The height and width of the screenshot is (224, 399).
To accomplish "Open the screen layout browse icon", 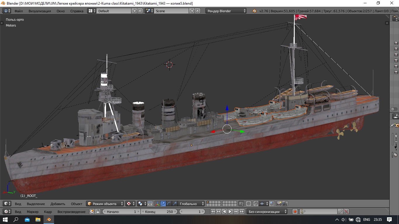I will tap(92, 11).
